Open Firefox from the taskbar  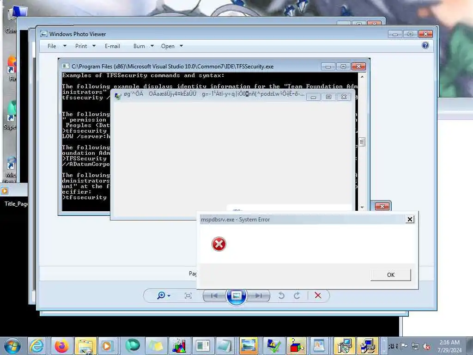coord(61,346)
